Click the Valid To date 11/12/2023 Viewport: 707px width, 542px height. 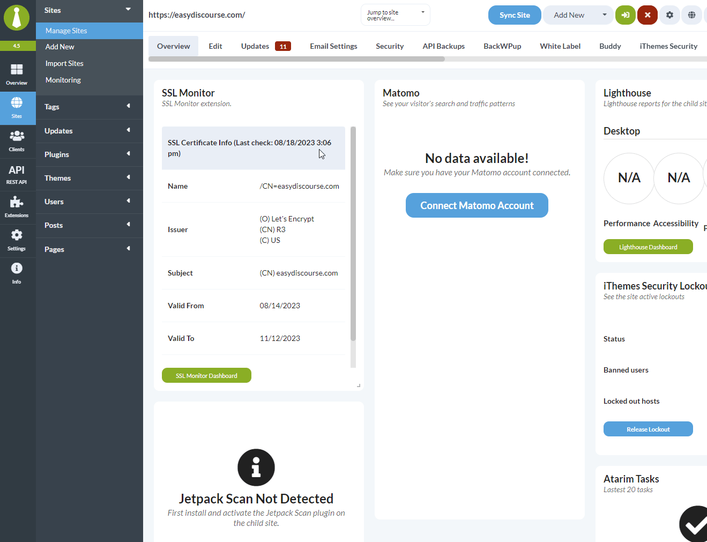point(280,338)
